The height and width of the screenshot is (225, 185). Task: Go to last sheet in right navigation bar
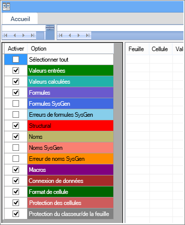(88, 35)
